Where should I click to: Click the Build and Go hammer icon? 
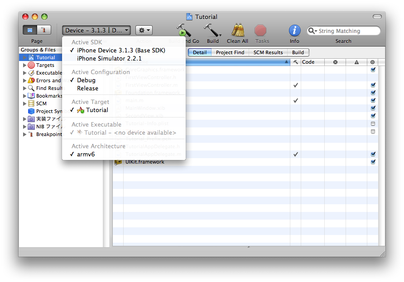coord(183,31)
